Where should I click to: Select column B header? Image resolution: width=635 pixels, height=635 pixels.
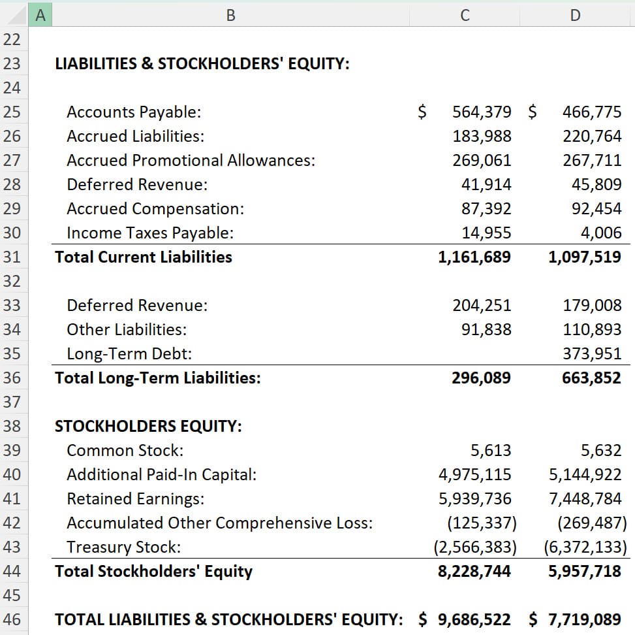coord(230,14)
